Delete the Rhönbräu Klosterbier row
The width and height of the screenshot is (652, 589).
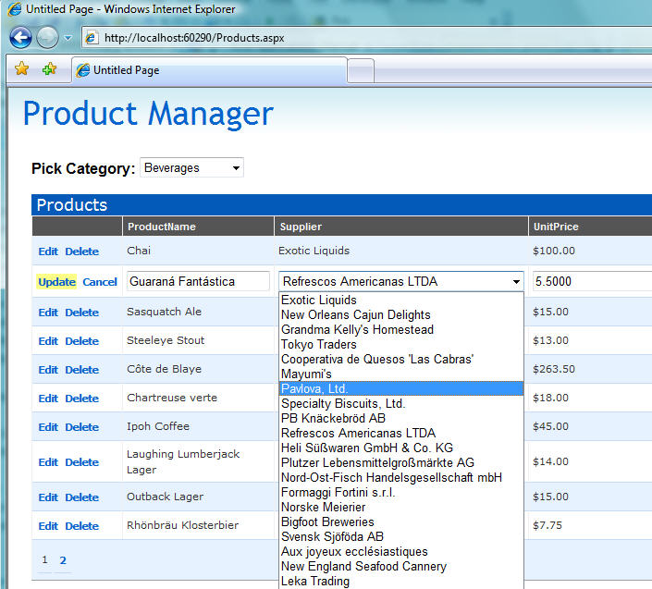click(x=82, y=526)
